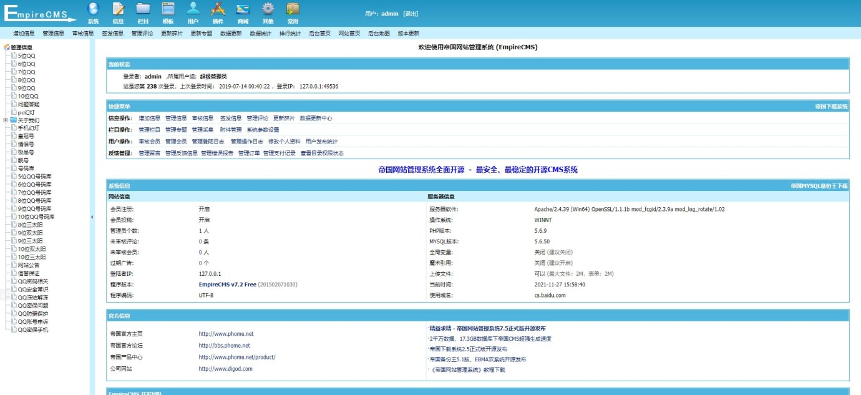Screen dimensions: 861x395
Task: Select 7位QQ号码库 in the sidebar tree
Action: click(34, 193)
